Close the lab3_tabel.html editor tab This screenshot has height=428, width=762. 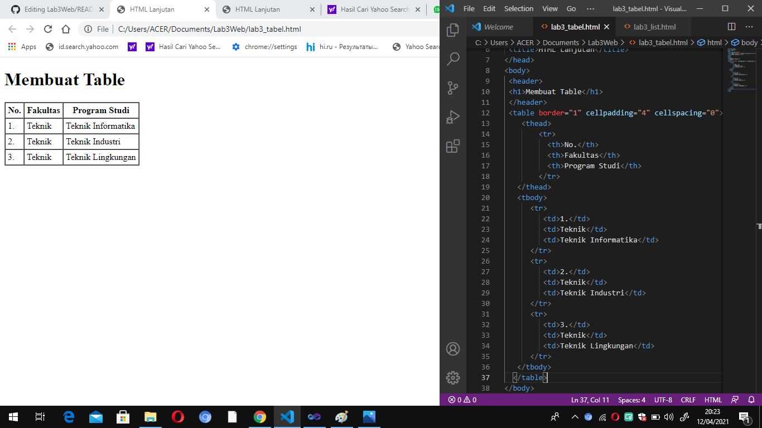pyautogui.click(x=607, y=27)
